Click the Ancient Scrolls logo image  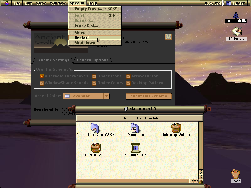coord(61,43)
